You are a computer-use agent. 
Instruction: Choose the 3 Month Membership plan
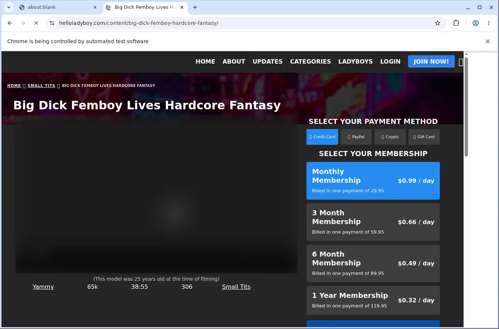(x=373, y=222)
